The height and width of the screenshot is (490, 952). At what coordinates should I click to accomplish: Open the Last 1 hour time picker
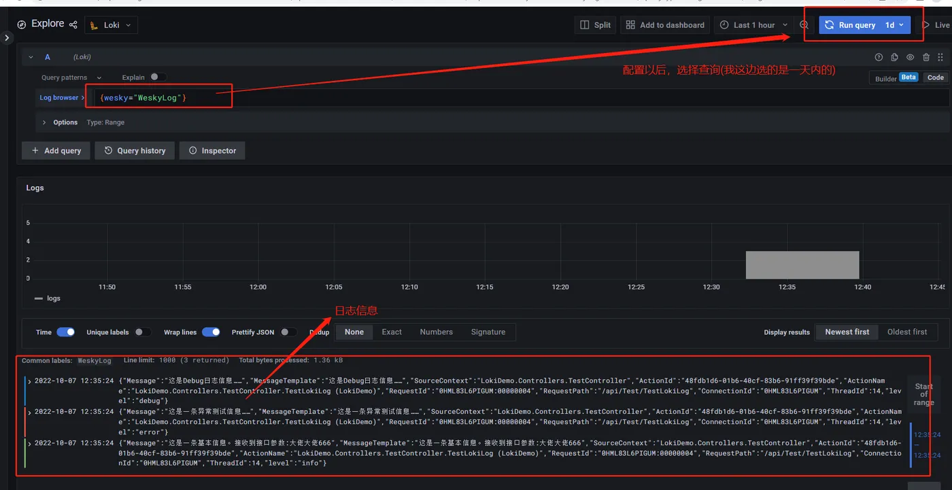[x=754, y=25]
